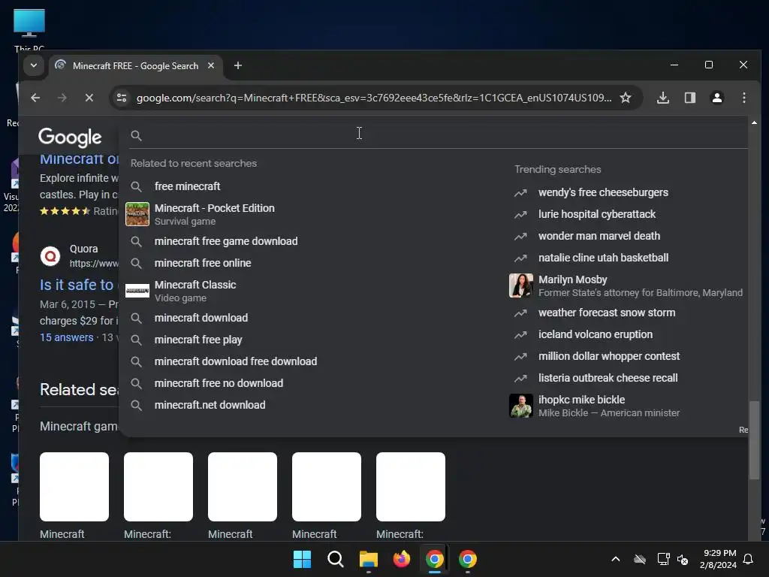Screen dimensions: 769x577
Task: Click the Mike Bickle portrait thumbnail
Action: tap(521, 406)
